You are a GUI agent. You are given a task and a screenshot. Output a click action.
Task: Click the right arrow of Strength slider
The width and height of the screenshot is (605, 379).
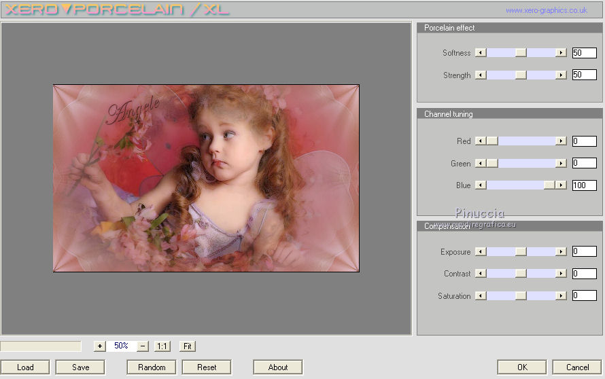(x=561, y=75)
